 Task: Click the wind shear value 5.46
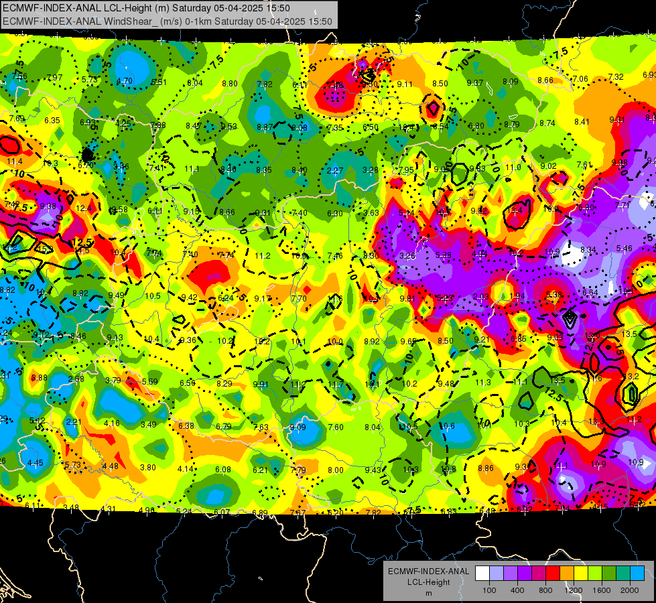[x=625, y=249]
